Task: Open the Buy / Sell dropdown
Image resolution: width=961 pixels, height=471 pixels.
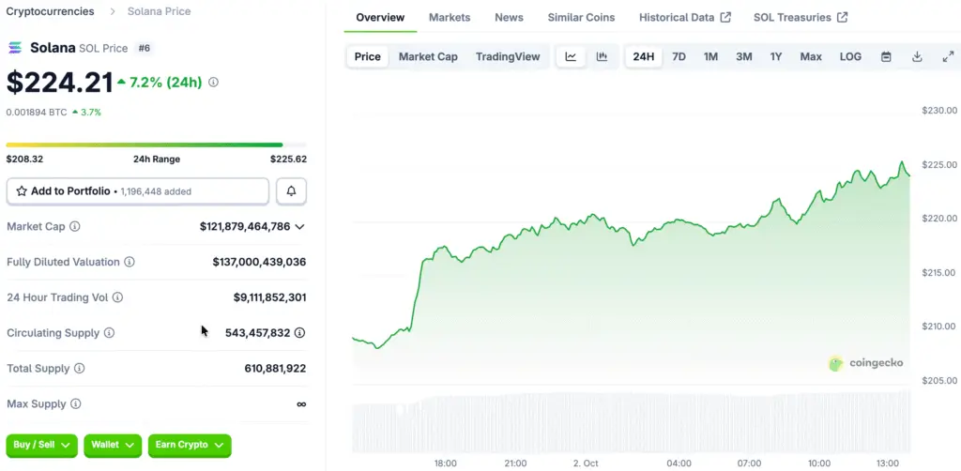Action: pos(42,445)
